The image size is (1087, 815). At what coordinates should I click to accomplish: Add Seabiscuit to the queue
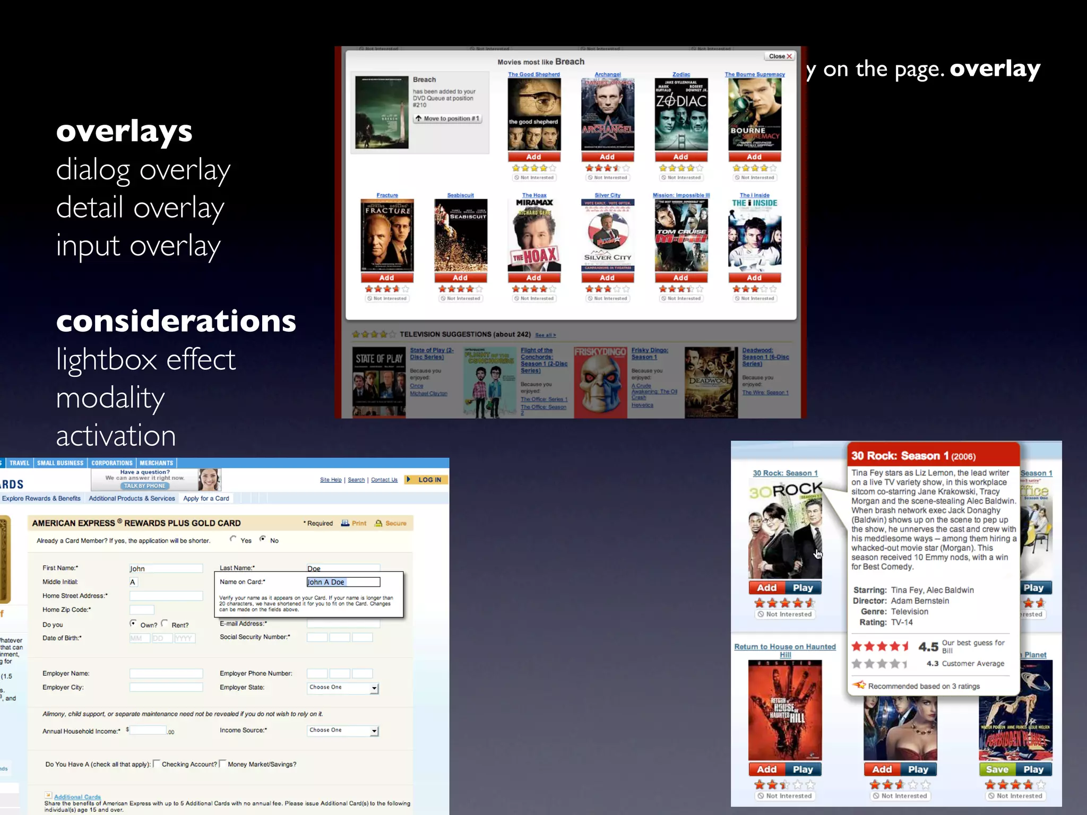click(460, 278)
